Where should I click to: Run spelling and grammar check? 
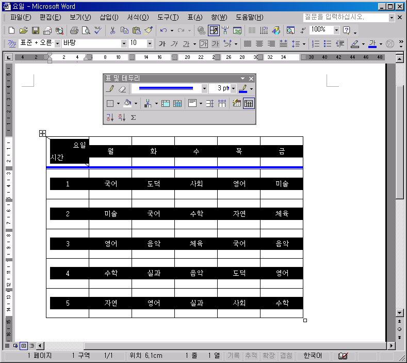click(98, 30)
